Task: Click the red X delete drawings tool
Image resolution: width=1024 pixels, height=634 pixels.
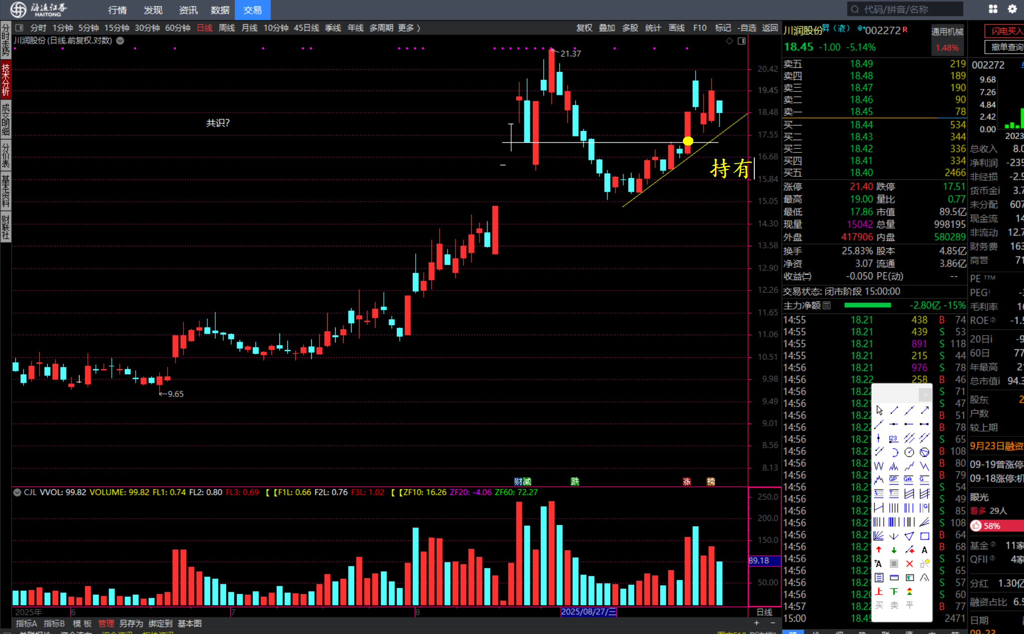Action: tap(909, 564)
